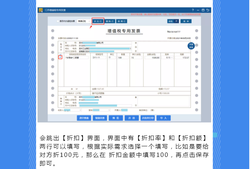
Task: Click the buyer 地址、电话 field
Action: click(105, 48)
